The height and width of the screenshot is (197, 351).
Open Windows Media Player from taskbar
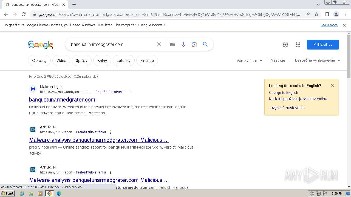[40, 193]
